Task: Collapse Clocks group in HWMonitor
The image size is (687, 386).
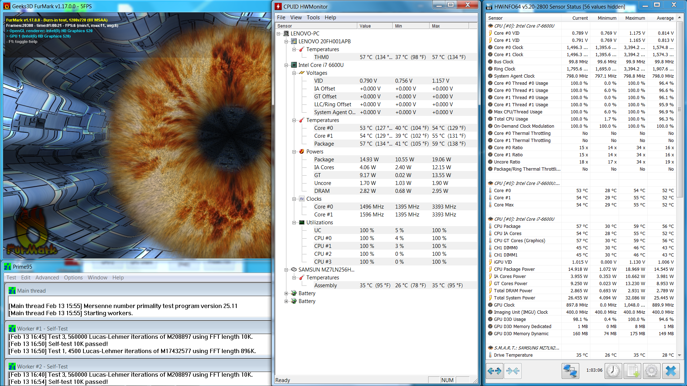Action: coord(294,199)
